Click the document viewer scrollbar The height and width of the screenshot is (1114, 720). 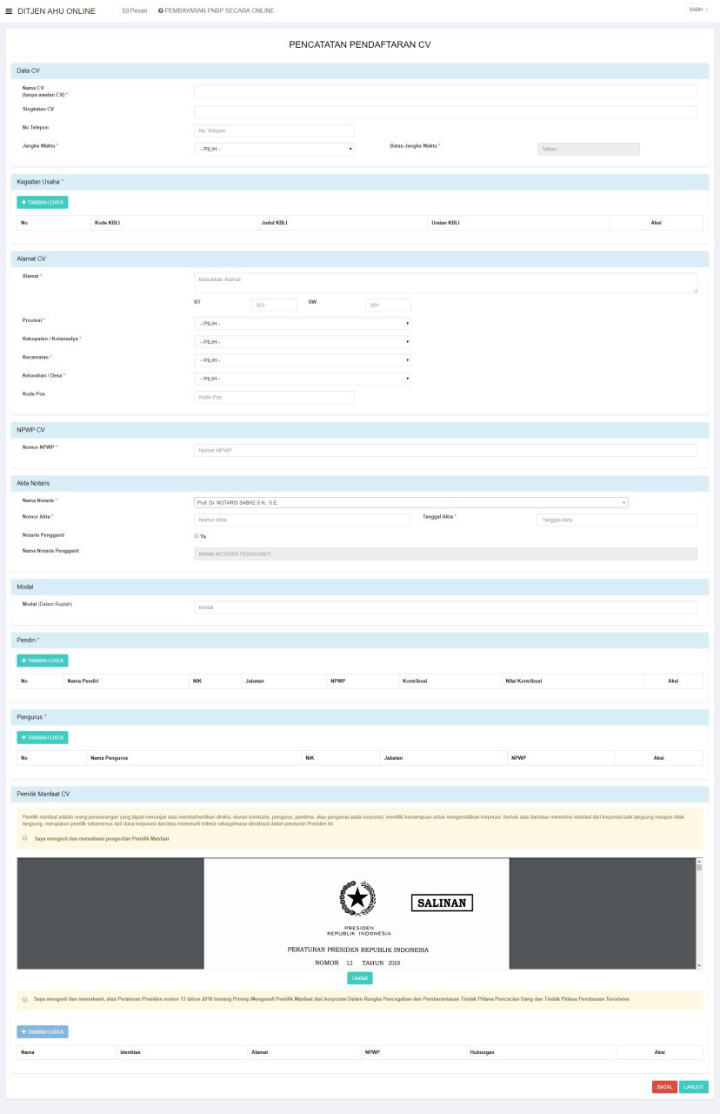pyautogui.click(x=699, y=914)
